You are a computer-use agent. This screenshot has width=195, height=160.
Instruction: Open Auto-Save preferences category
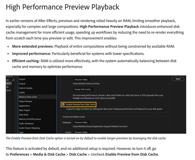pos(24,115)
